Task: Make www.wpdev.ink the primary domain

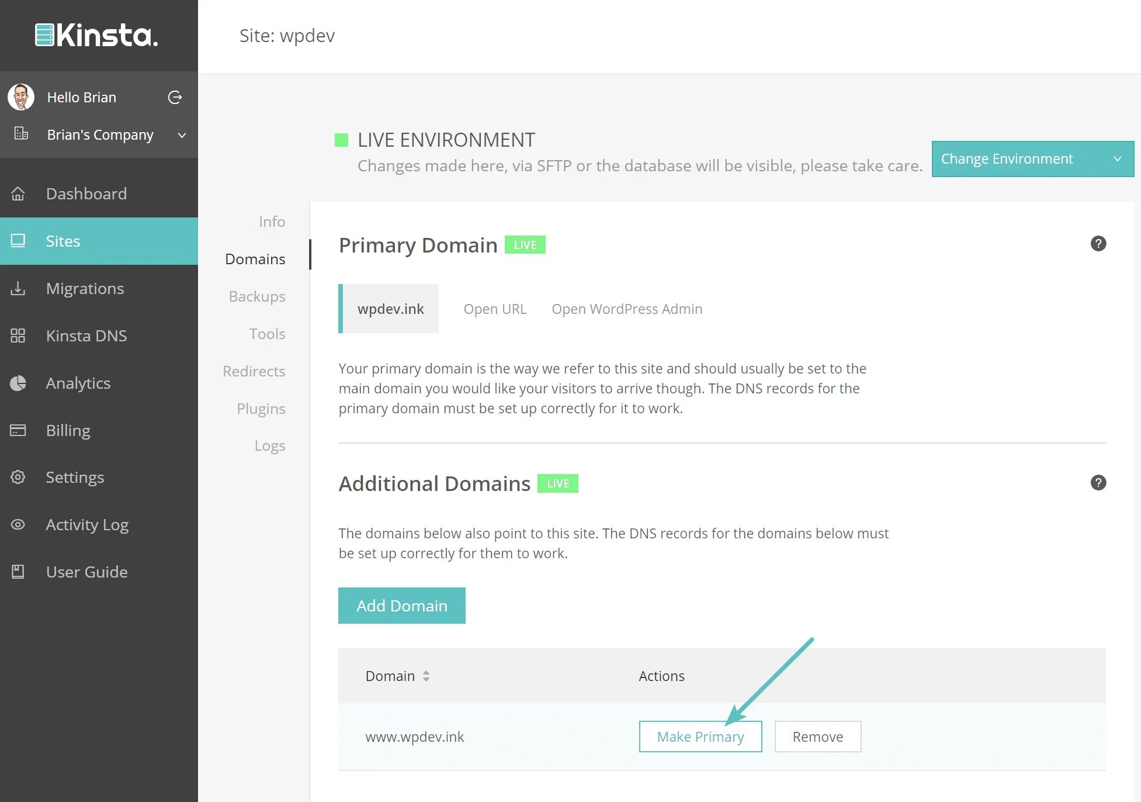Action: (700, 737)
